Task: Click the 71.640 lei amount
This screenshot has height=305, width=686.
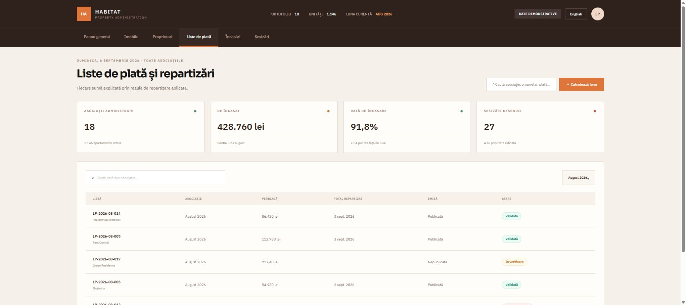Action: coord(270,262)
